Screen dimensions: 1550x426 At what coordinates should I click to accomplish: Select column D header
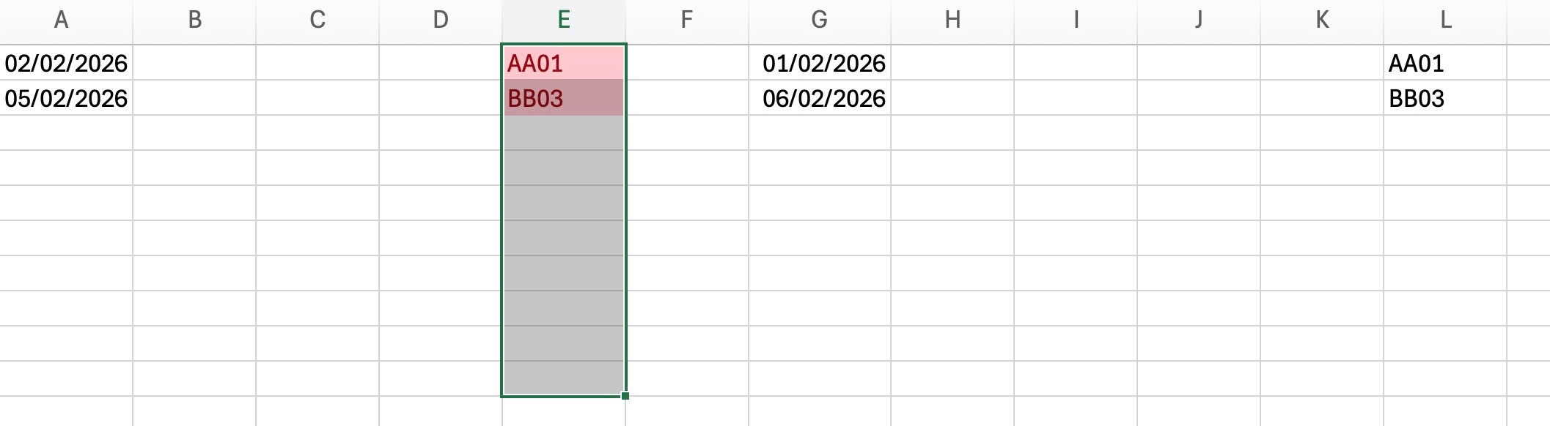[441, 21]
